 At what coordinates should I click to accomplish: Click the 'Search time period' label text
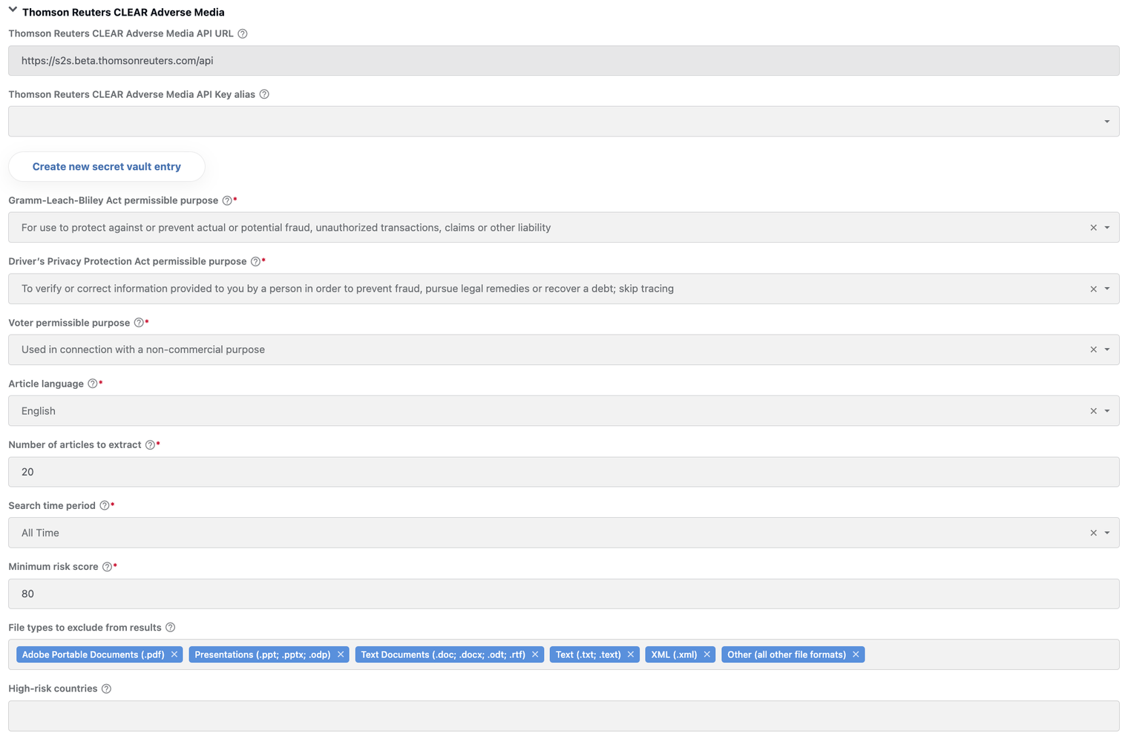[x=52, y=505]
